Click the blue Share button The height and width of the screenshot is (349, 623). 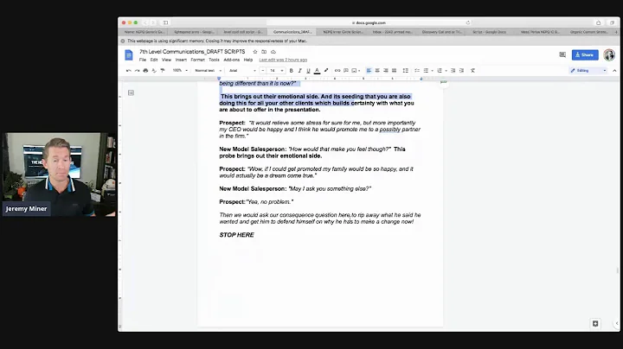click(585, 54)
